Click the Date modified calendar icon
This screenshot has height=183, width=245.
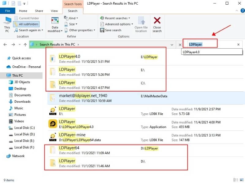point(55,21)
